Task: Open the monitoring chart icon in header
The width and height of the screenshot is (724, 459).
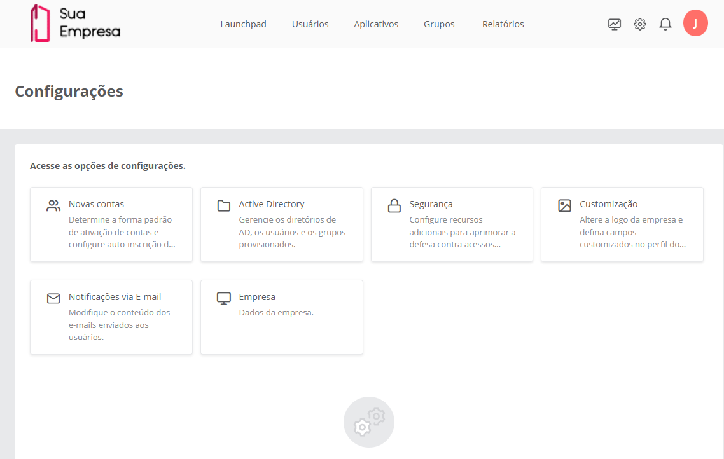Action: [x=615, y=24]
